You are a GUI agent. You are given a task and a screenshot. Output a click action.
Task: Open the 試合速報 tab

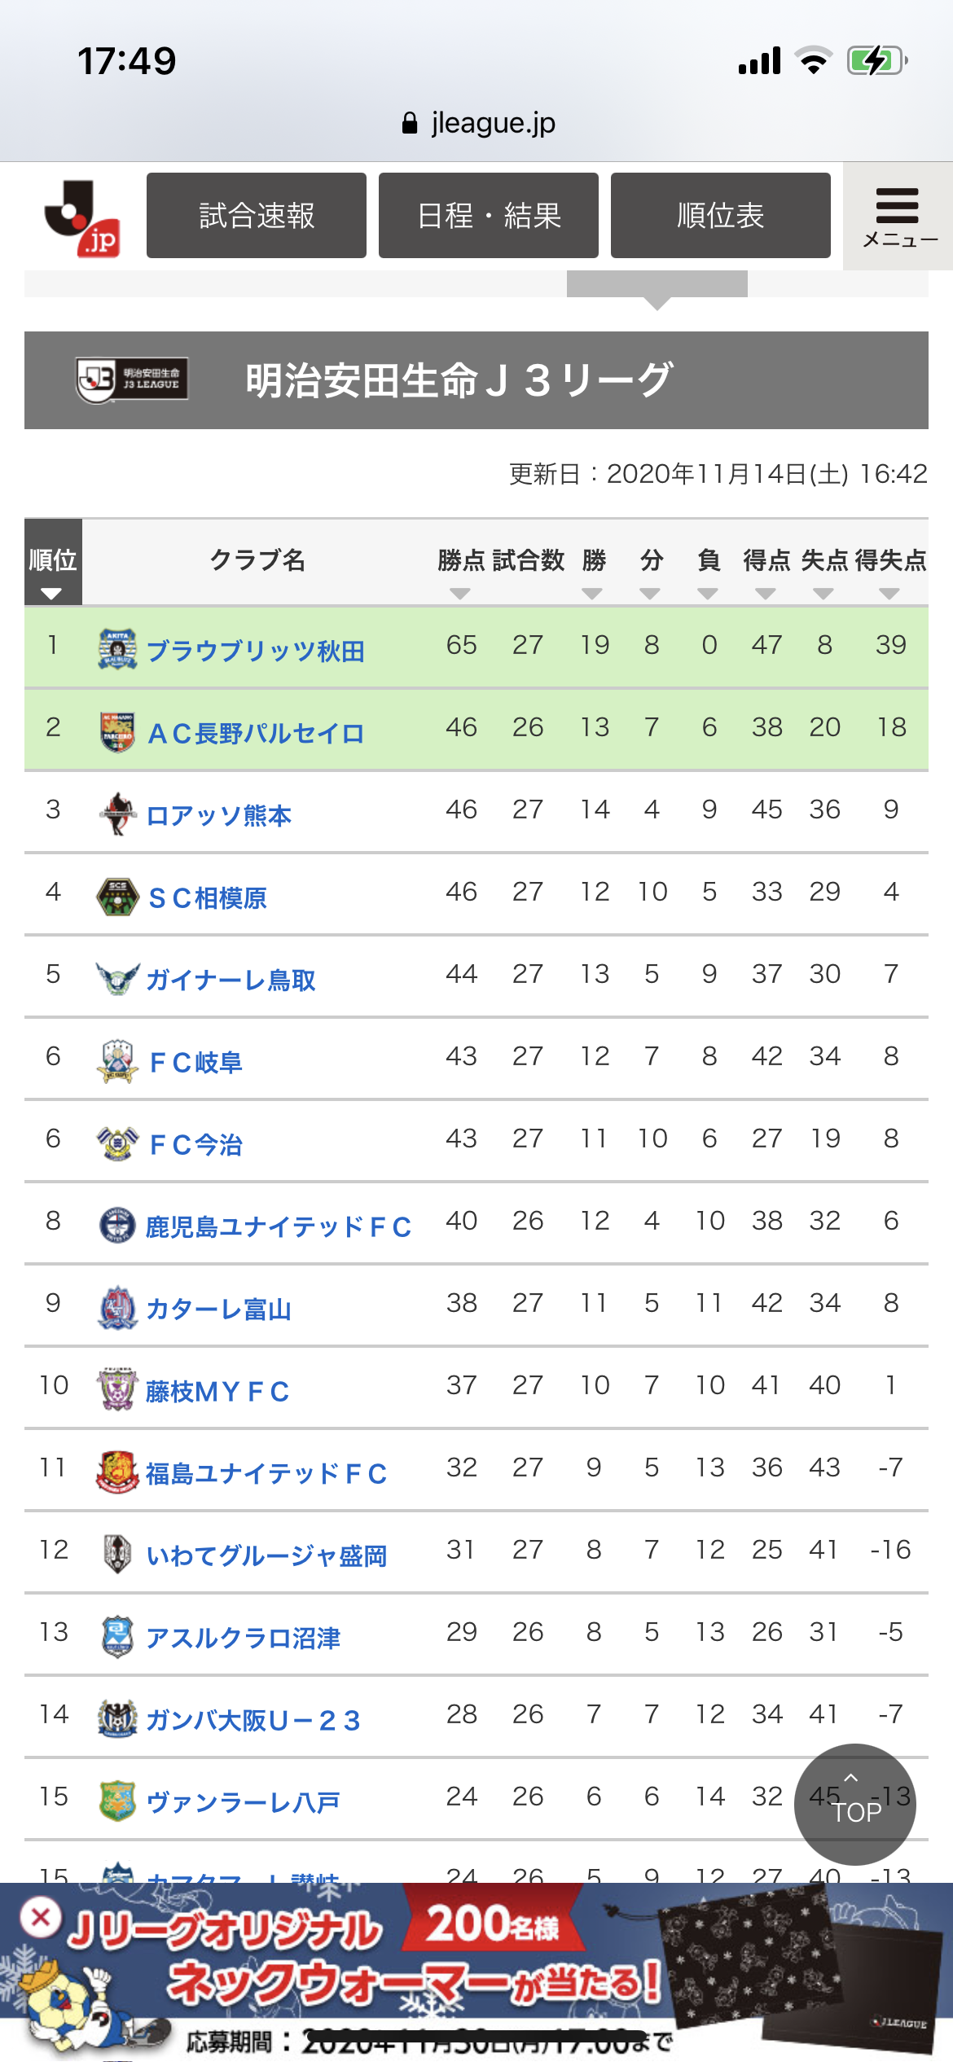click(257, 216)
